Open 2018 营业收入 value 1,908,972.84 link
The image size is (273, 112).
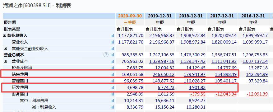(193, 42)
